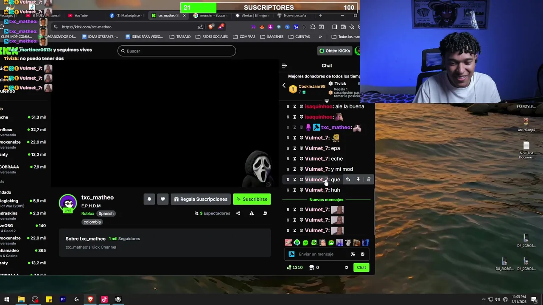Open the notifications center in the taskbar

[x=534, y=299]
